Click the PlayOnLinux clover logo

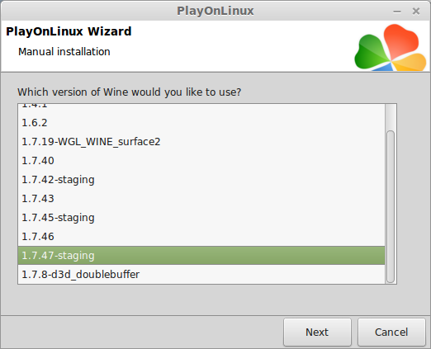coord(391,47)
